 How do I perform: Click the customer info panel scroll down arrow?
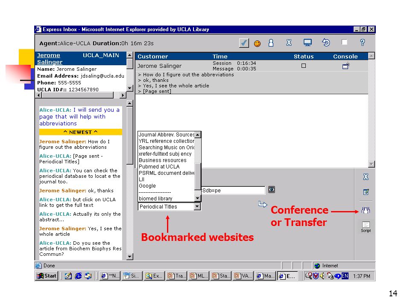pyautogui.click(x=130, y=88)
